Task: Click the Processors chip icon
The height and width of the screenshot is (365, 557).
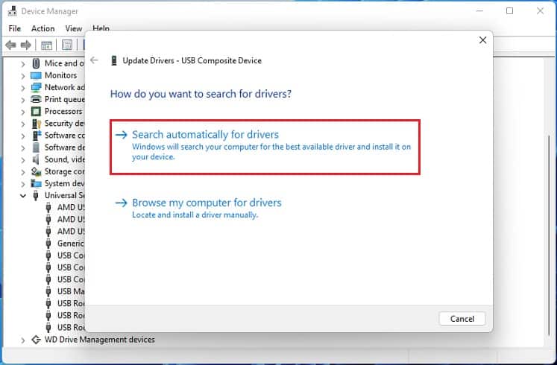Action: 36,112
